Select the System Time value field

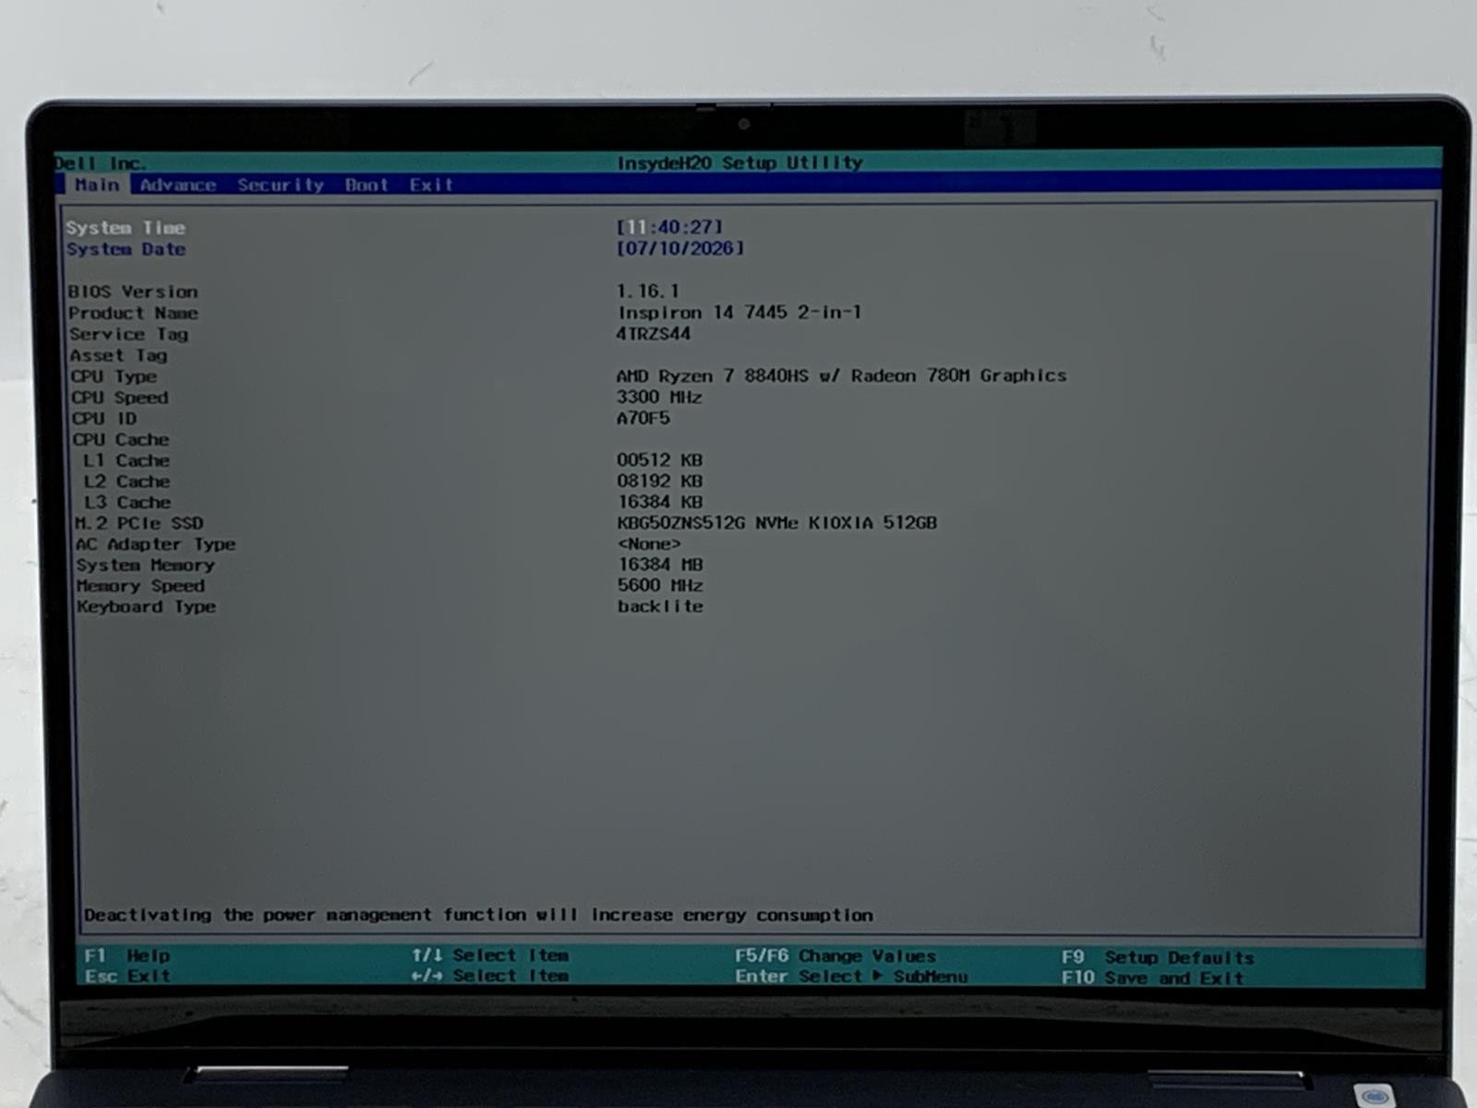(x=669, y=227)
